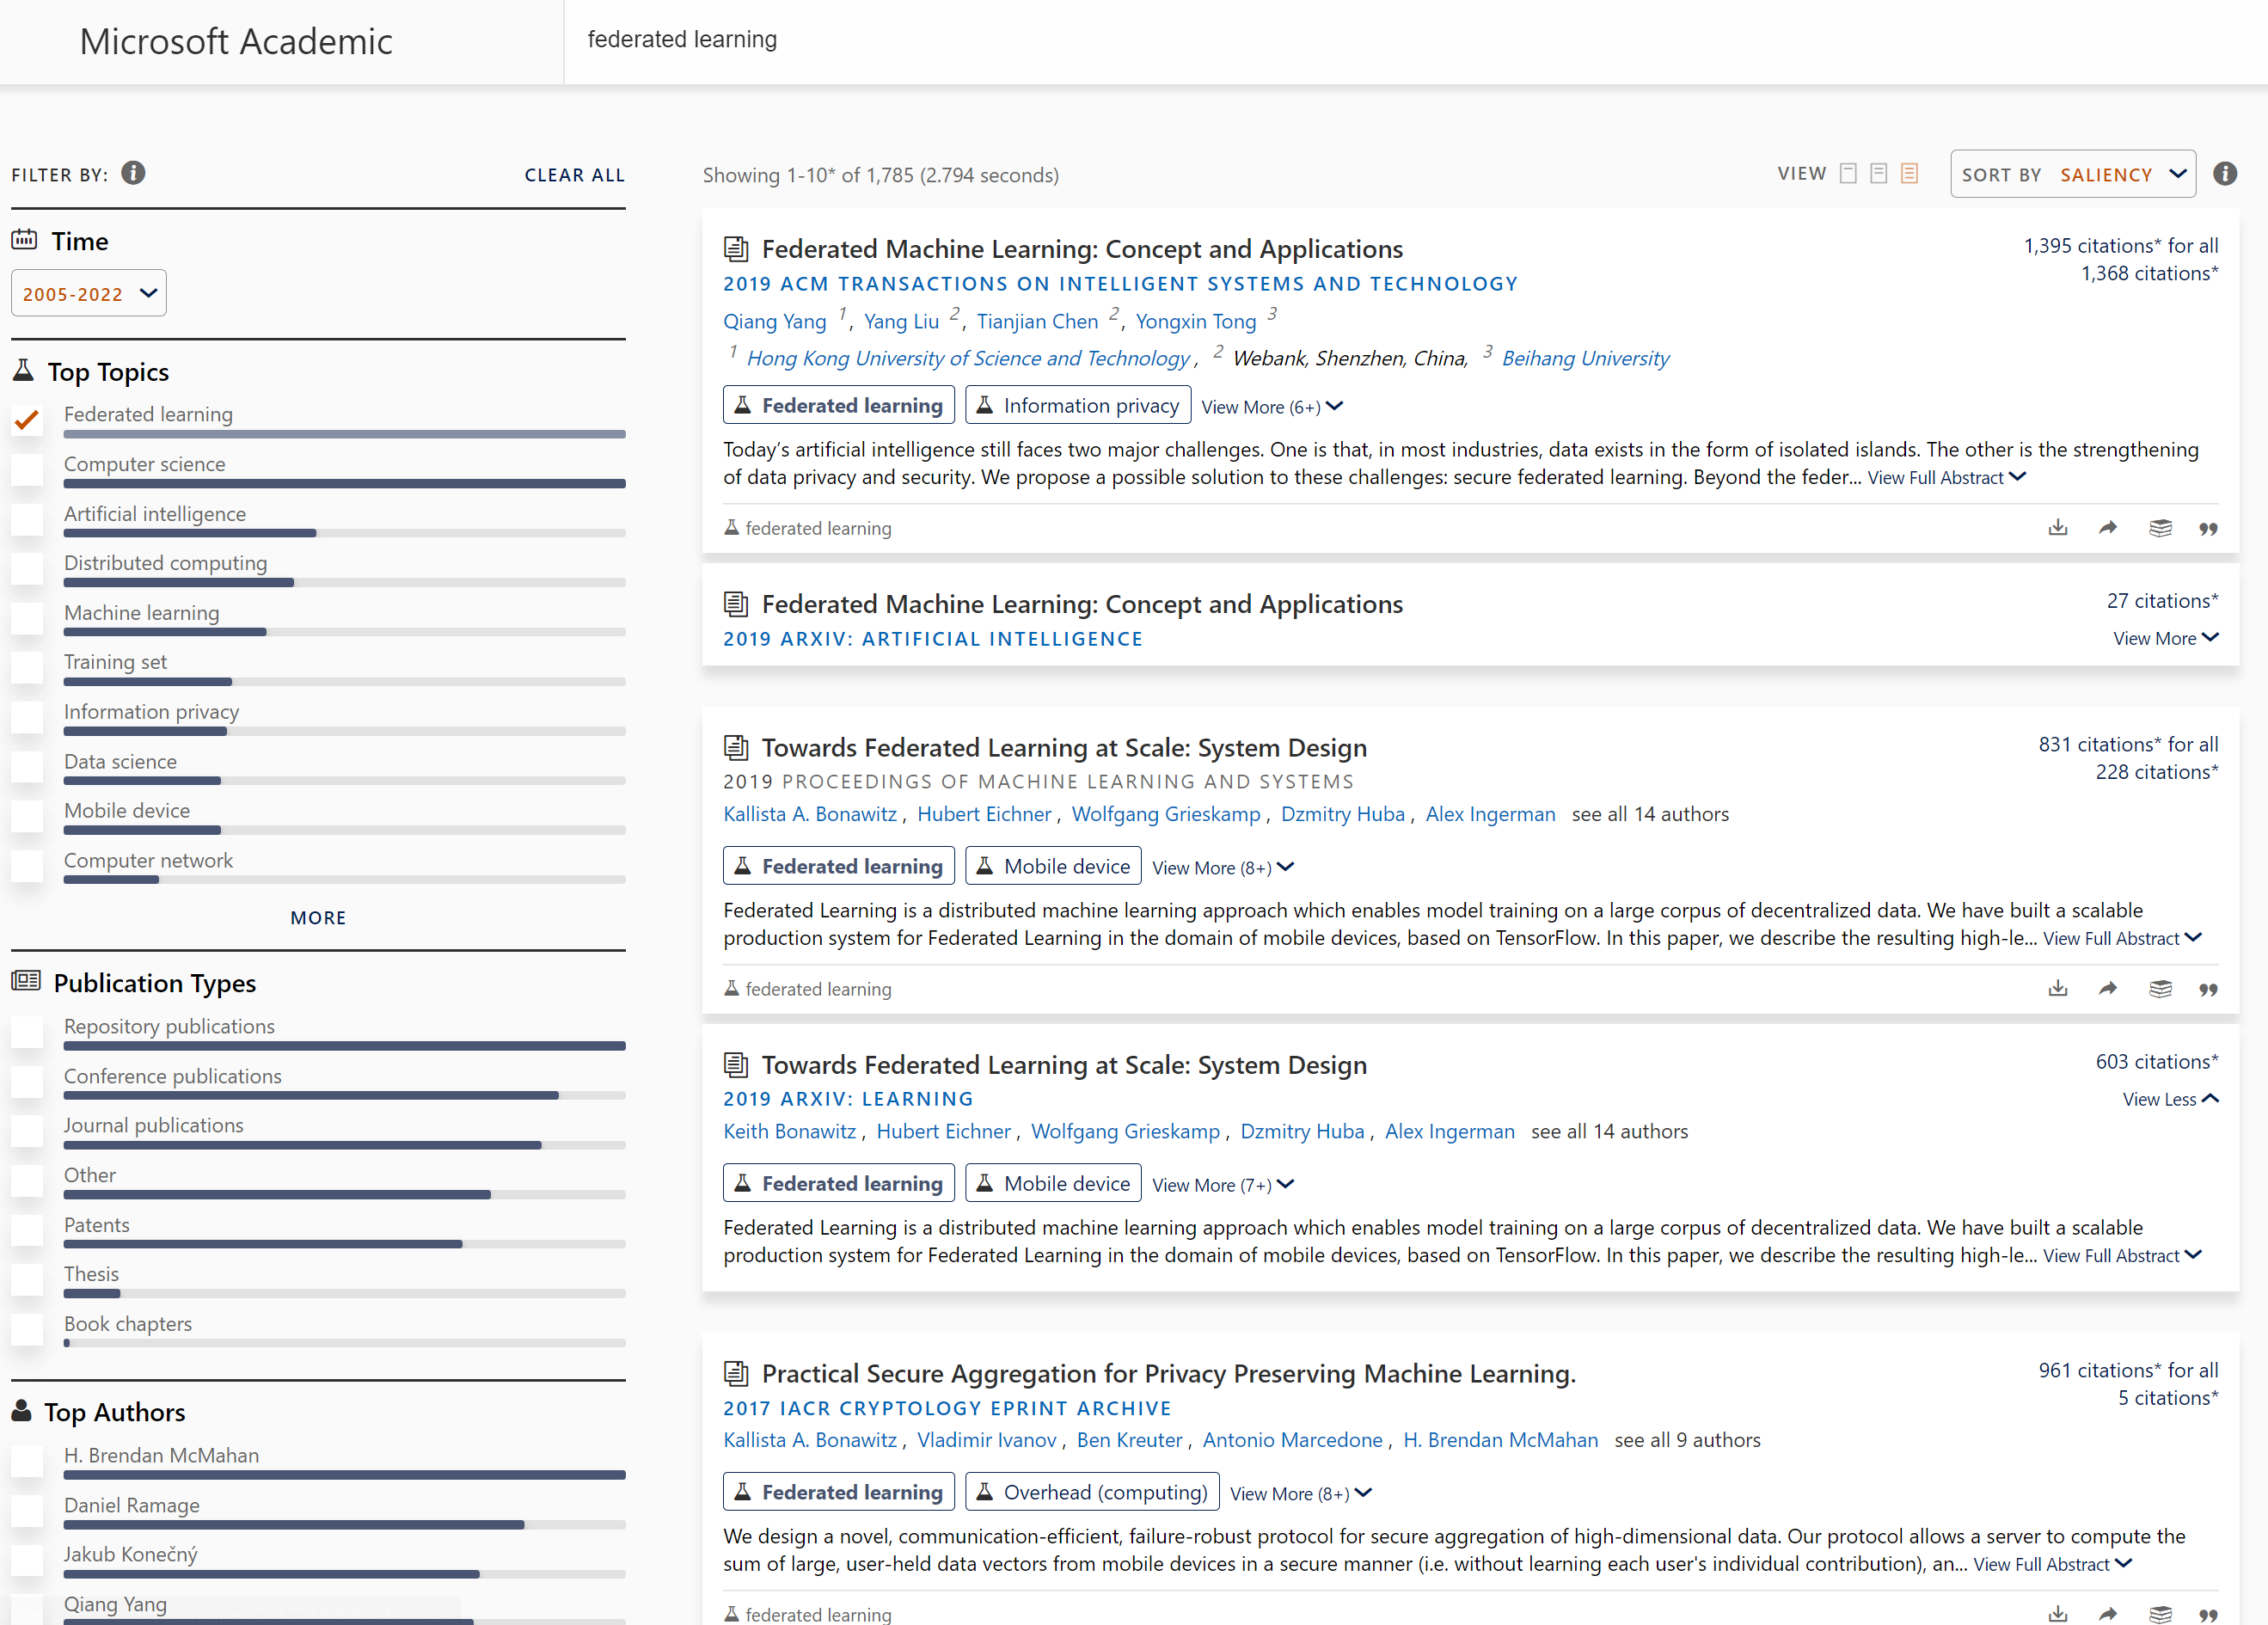This screenshot has height=1625, width=2268.
Task: Check the Machine learning topic filter
Action: pos(27,619)
